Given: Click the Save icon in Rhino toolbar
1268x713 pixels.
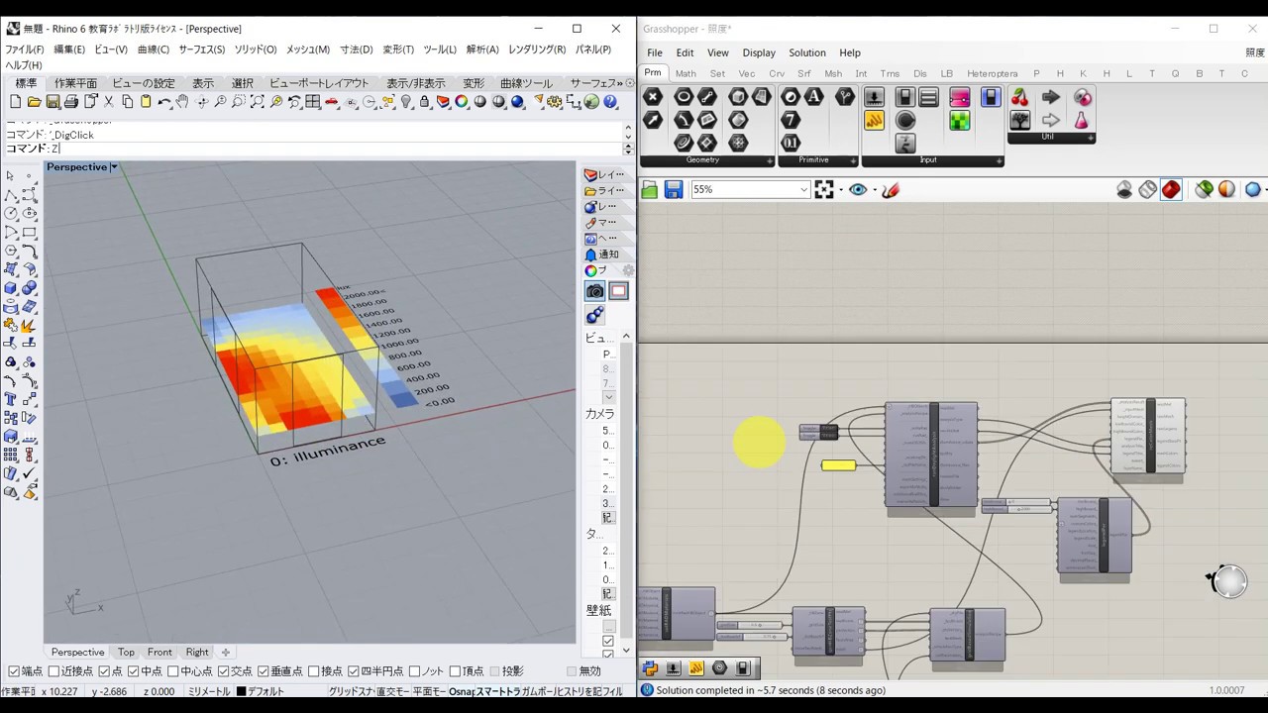Looking at the screenshot, I should 53,102.
